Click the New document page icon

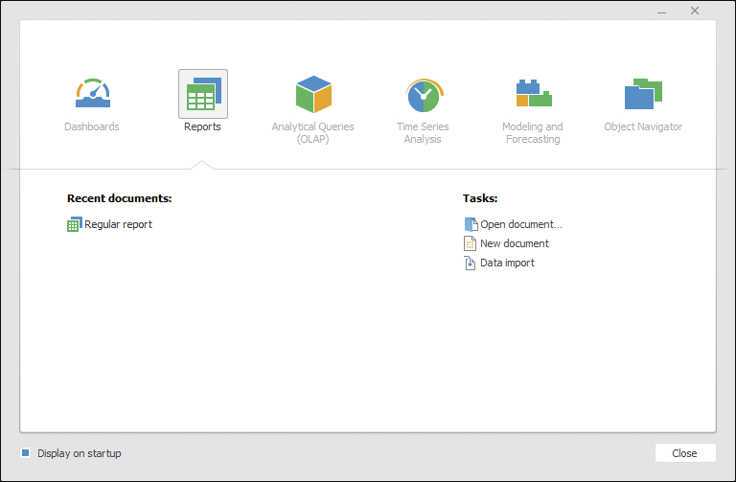point(471,243)
